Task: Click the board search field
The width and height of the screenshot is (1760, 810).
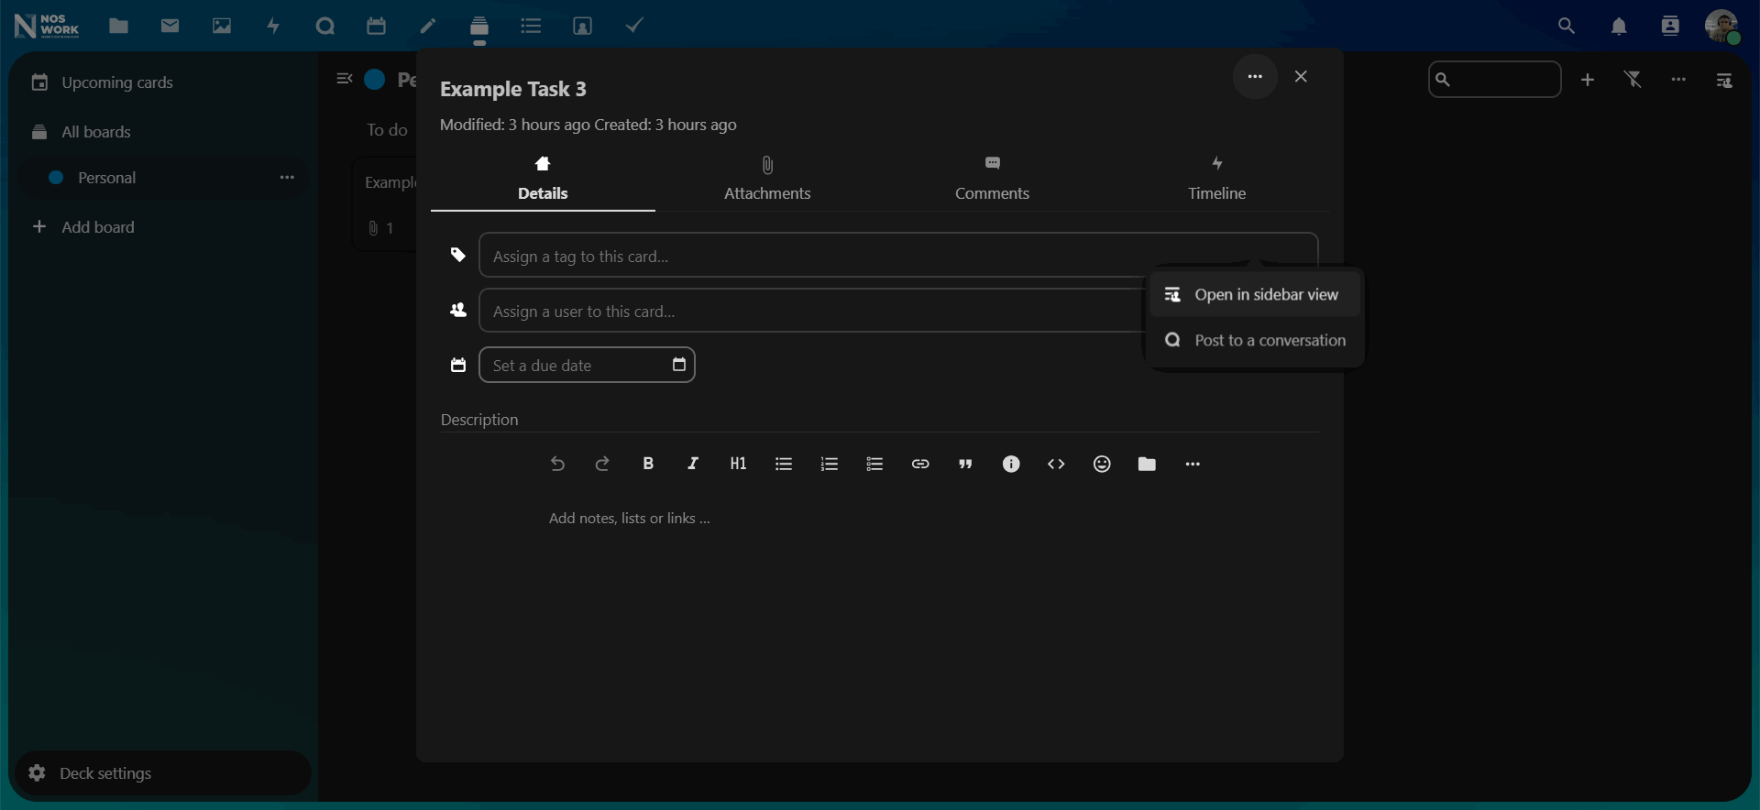Action: pyautogui.click(x=1495, y=80)
